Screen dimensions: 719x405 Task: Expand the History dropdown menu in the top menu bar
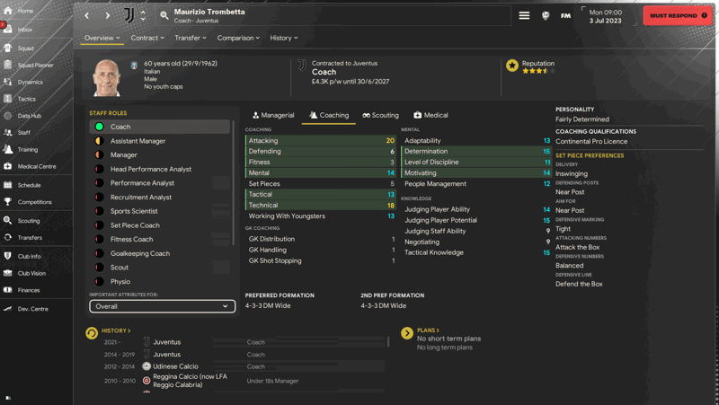[x=284, y=38]
